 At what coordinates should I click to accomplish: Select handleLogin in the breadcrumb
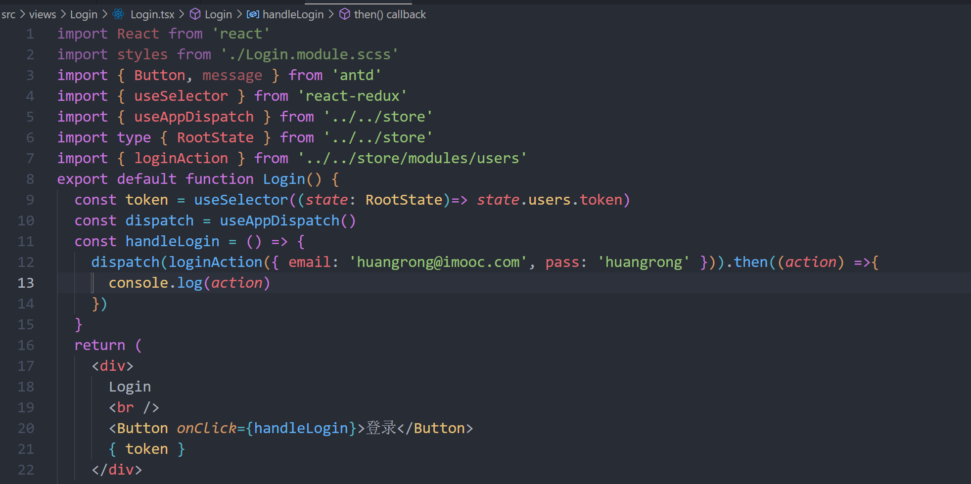pos(293,14)
